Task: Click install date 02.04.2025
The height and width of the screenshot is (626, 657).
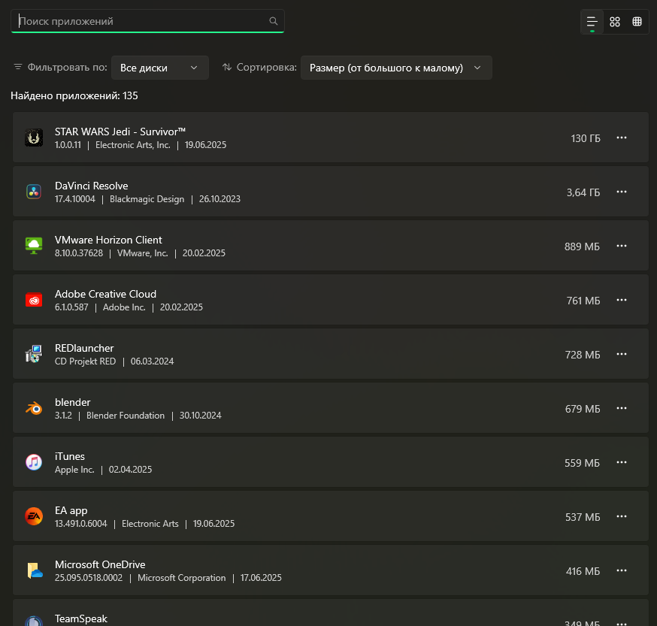Action: tap(130, 470)
